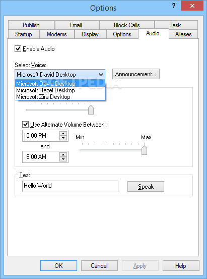207x279 pixels.
Task: Click the Help button
Action: 181,266
